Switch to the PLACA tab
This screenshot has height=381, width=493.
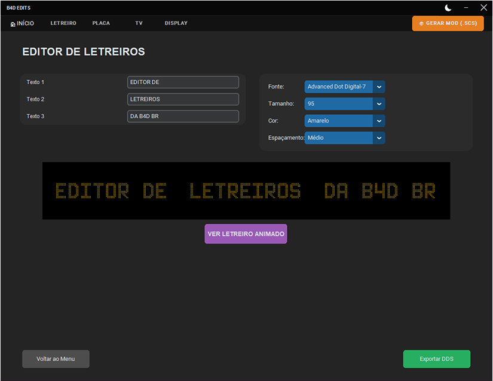coord(101,23)
